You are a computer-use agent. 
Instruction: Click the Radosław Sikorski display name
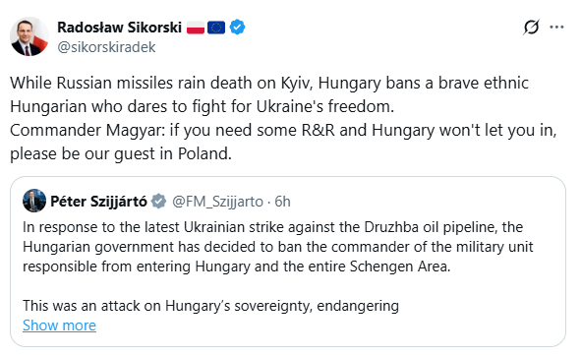pos(119,28)
